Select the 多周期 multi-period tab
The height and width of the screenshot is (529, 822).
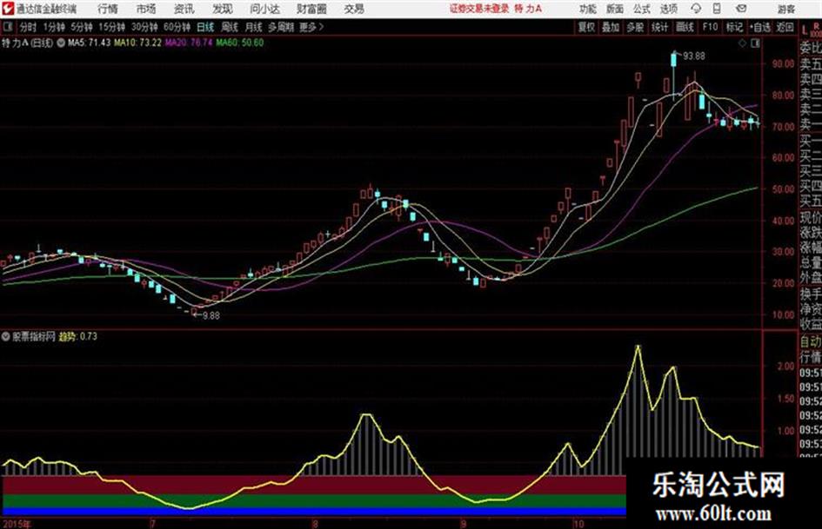(280, 27)
